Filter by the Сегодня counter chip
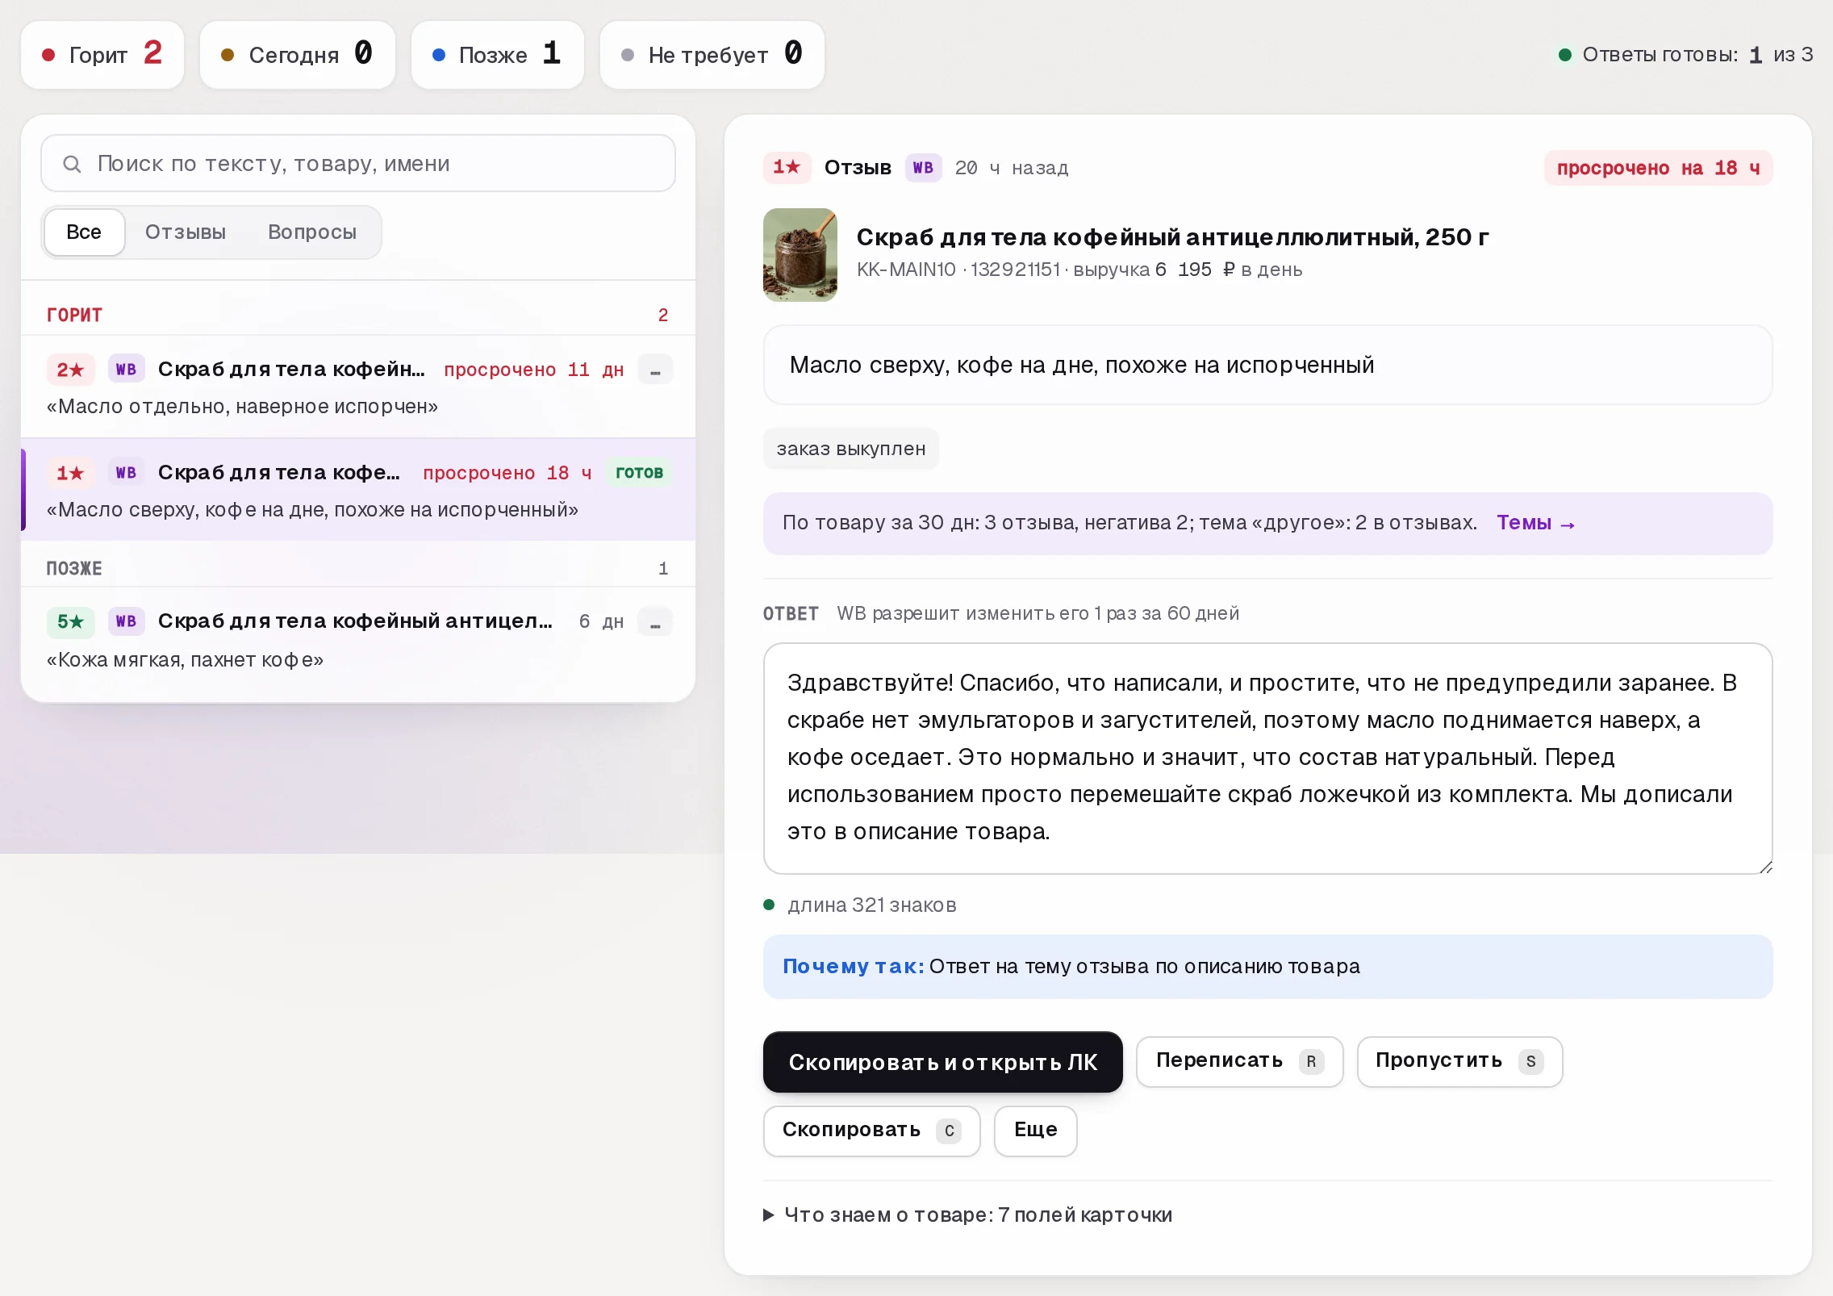 point(298,55)
